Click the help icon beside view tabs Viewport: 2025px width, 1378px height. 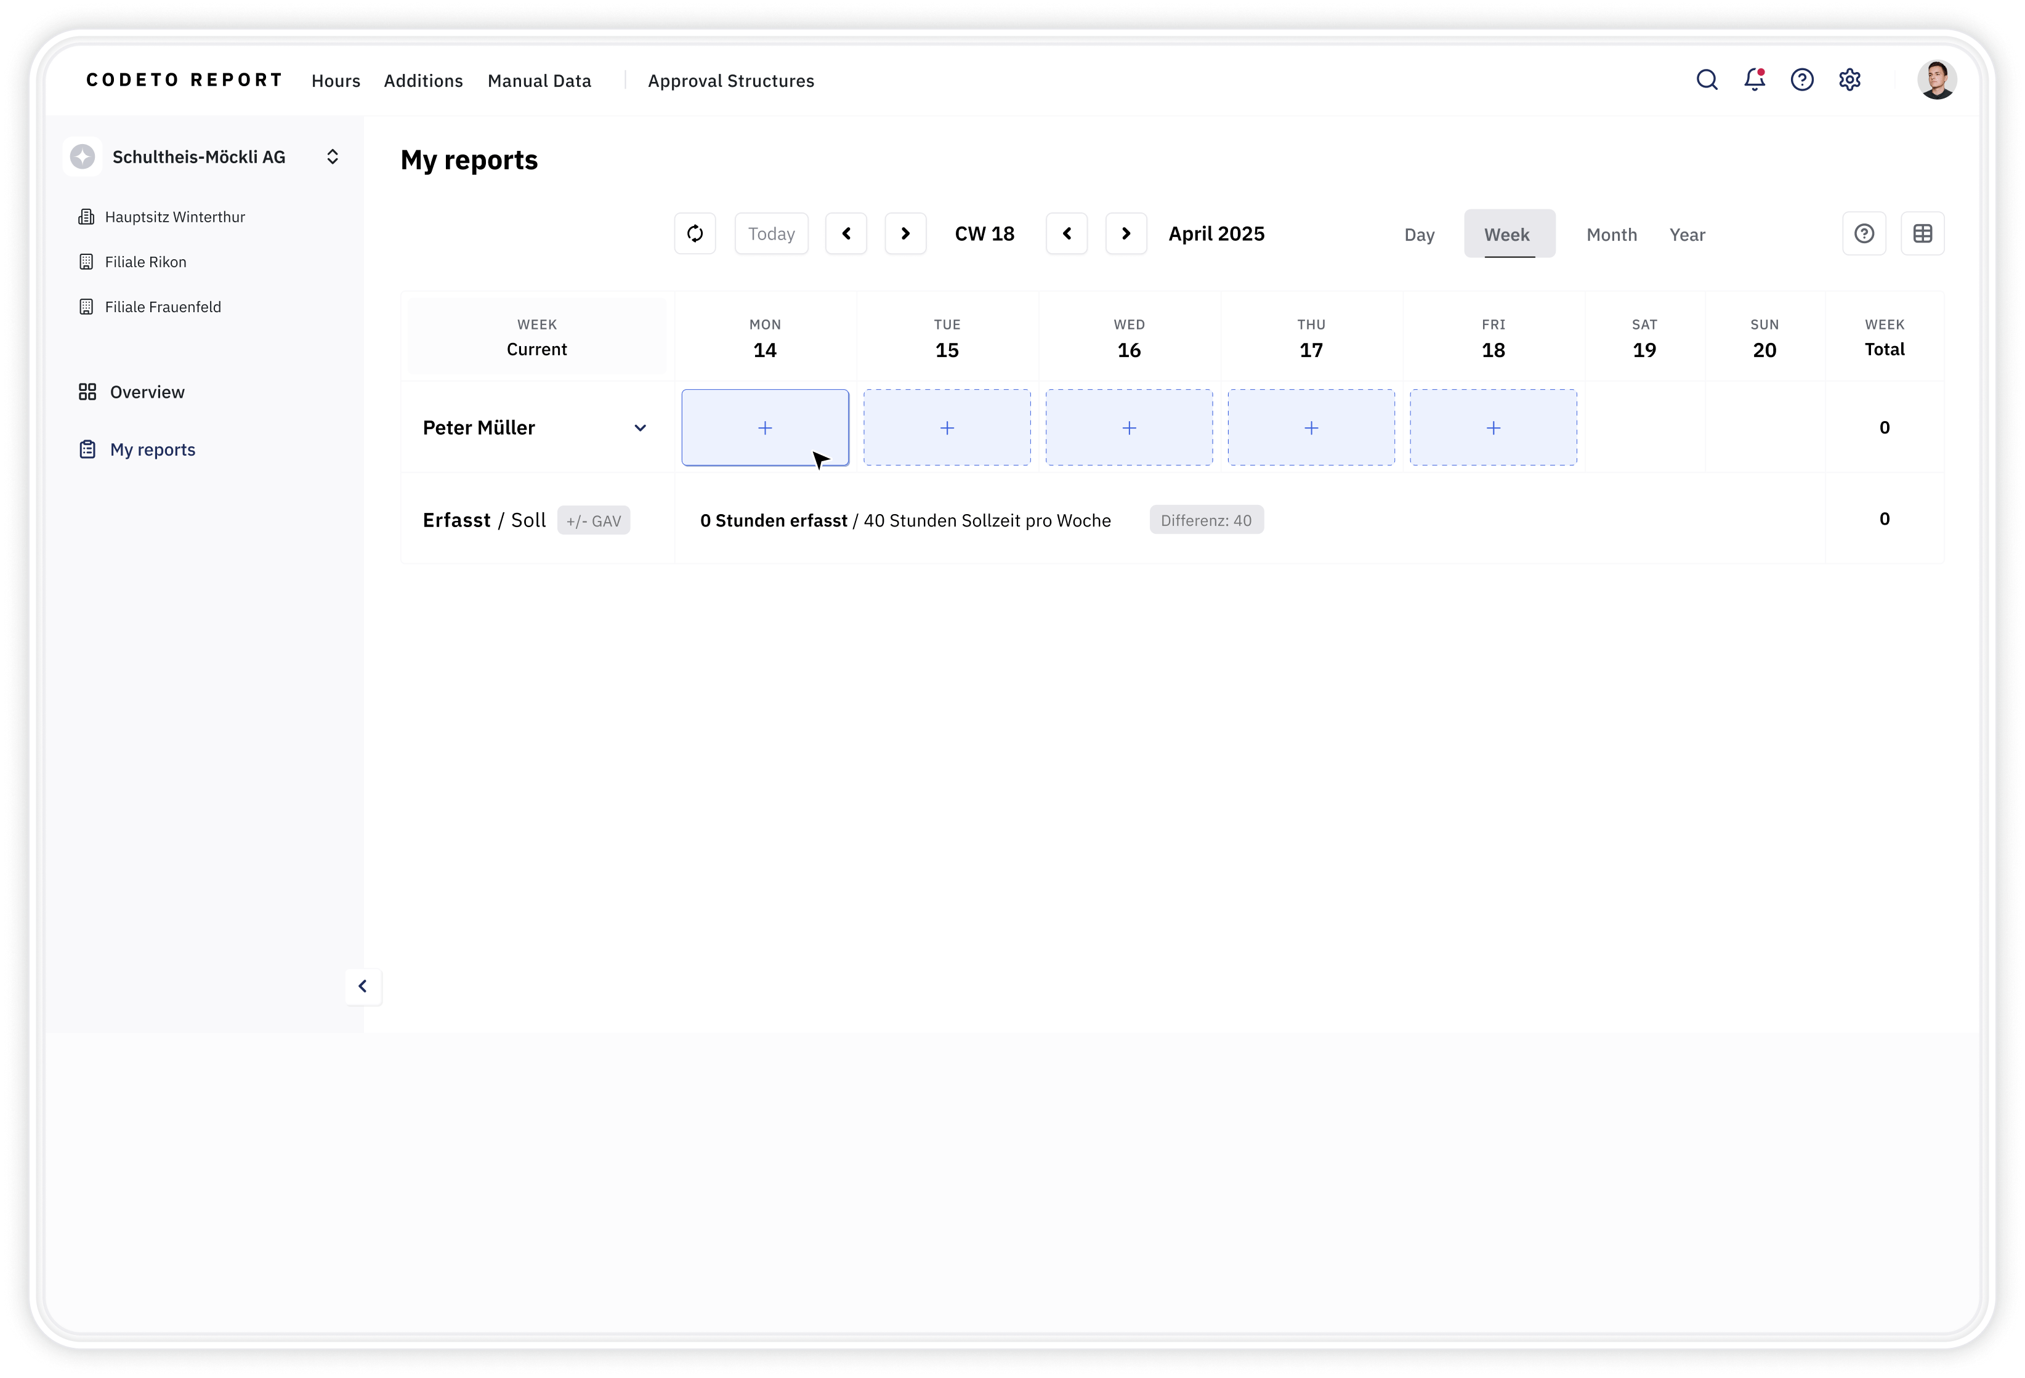1864,233
